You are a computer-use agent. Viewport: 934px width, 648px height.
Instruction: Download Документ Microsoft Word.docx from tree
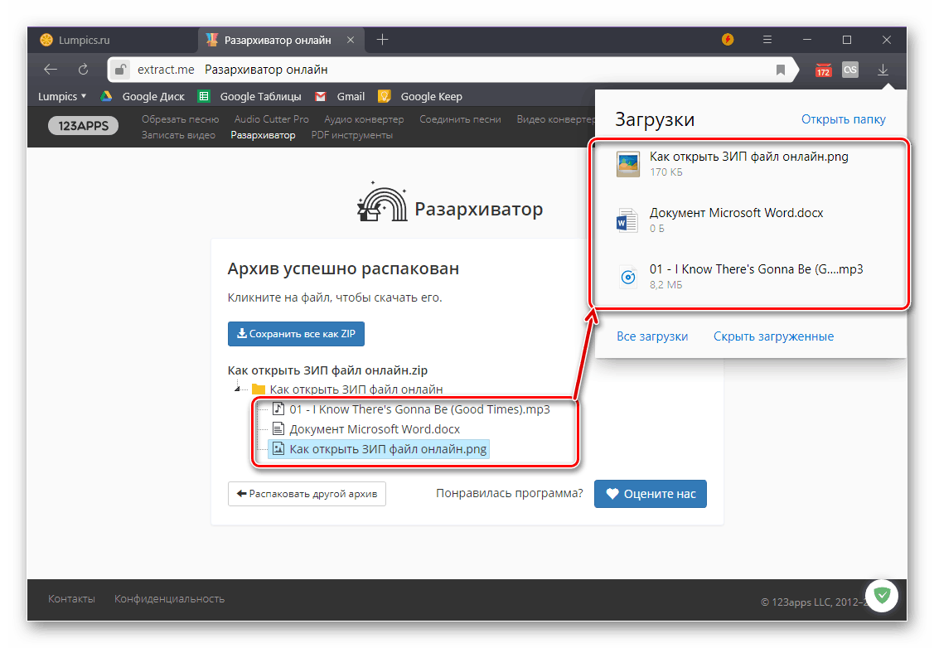pyautogui.click(x=374, y=429)
